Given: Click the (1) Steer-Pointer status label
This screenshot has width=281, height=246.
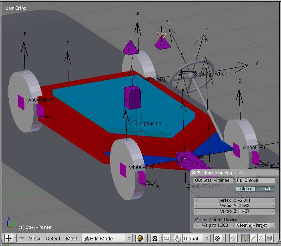Looking at the screenshot, I should click(35, 227).
